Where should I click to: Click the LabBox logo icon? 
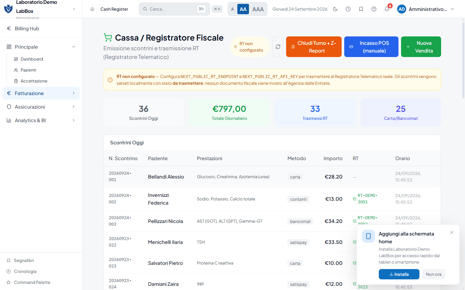[8, 9]
